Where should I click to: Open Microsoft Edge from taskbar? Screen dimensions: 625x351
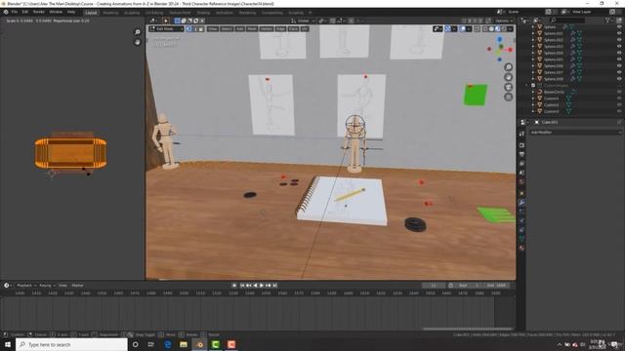pos(167,344)
